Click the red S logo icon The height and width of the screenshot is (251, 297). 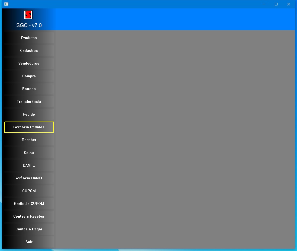[28, 15]
